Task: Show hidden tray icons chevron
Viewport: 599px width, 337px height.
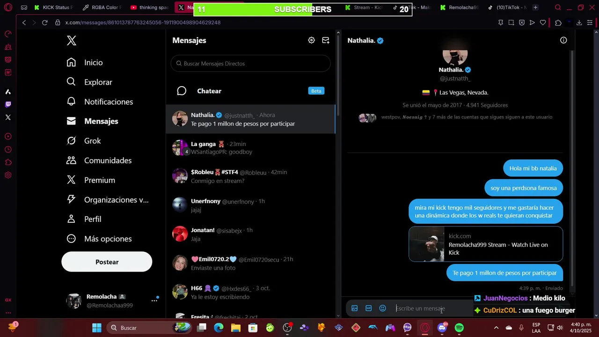Action: click(496, 328)
